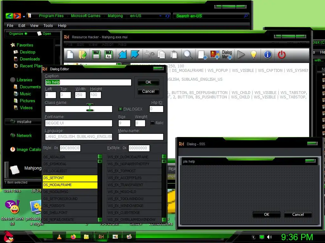
Task: Click refresh icon in explorer address bar
Action: tap(168, 16)
